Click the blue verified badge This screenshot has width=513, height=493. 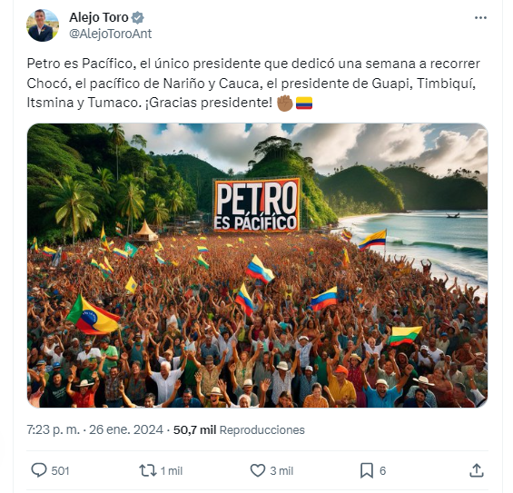coord(138,17)
